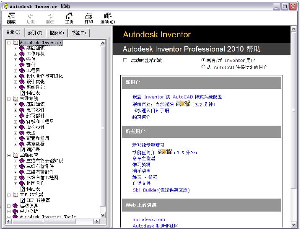Open the 约束简介 link
The width and height of the screenshot is (301, 230).
pyautogui.click(x=141, y=117)
